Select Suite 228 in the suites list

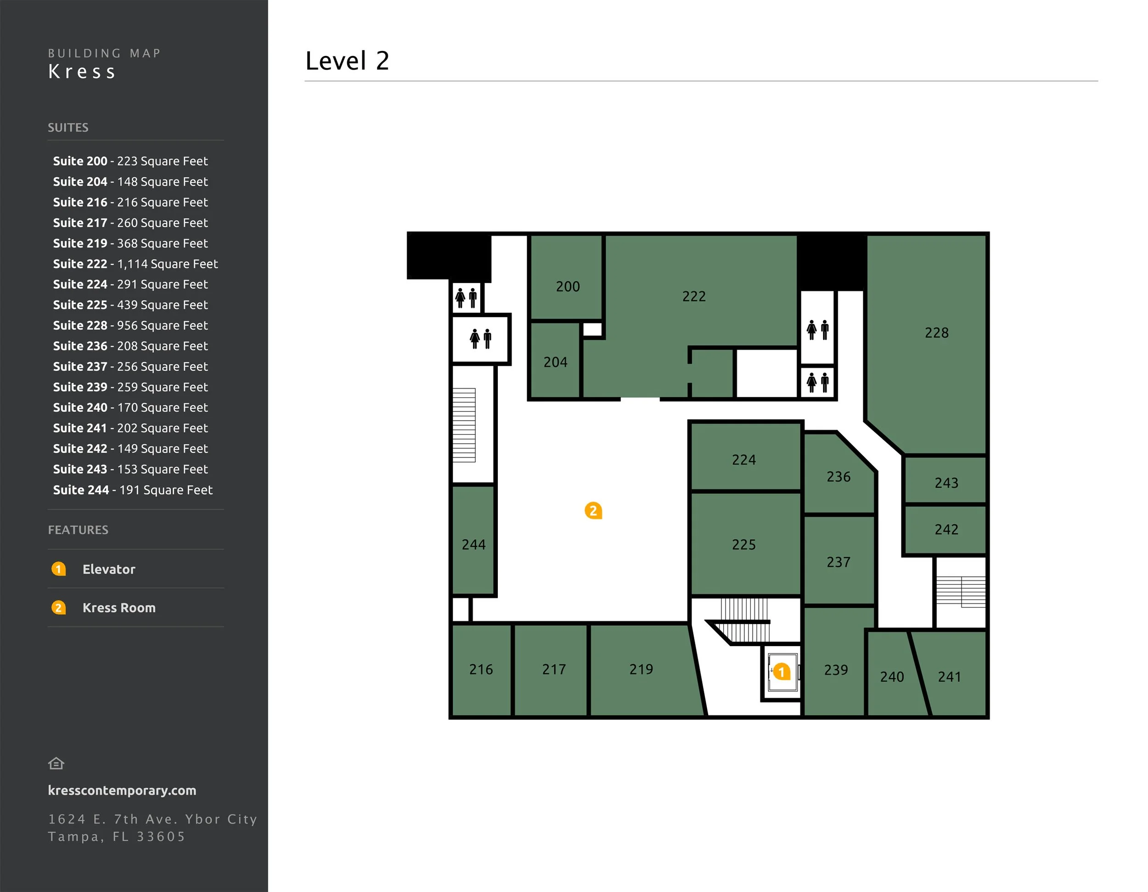[130, 325]
